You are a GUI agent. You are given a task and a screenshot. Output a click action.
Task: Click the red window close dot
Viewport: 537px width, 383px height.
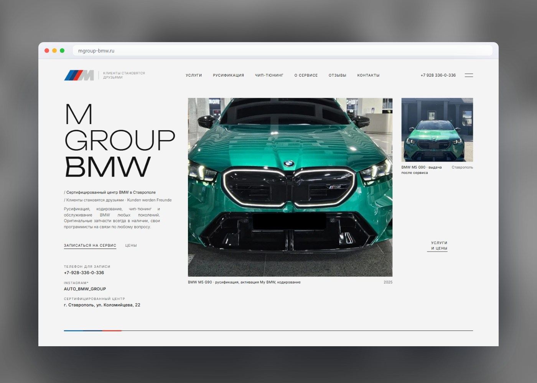click(x=47, y=51)
